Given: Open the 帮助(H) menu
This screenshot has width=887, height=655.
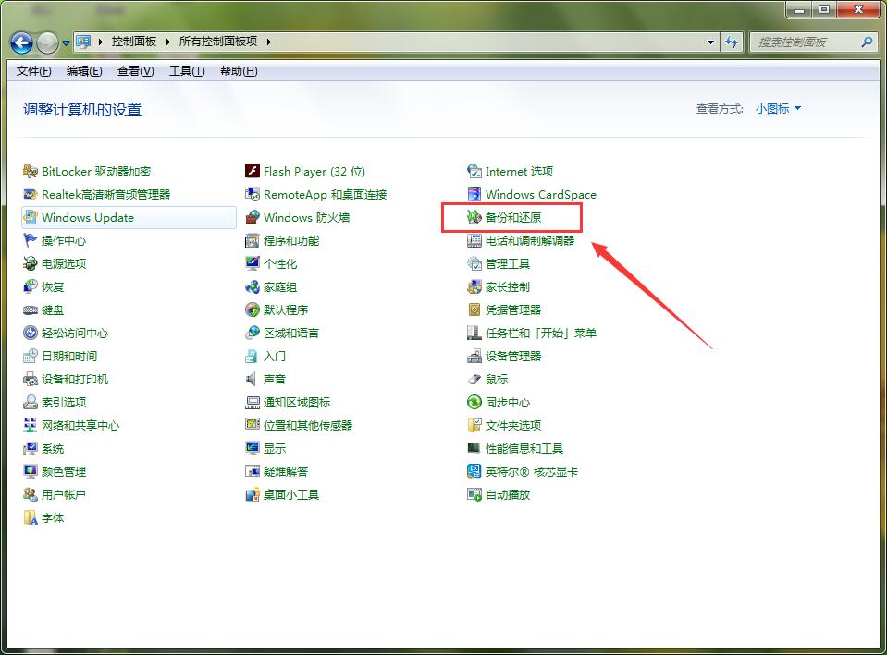Looking at the screenshot, I should point(239,71).
